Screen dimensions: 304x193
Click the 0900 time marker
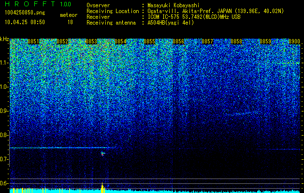(294, 41)
